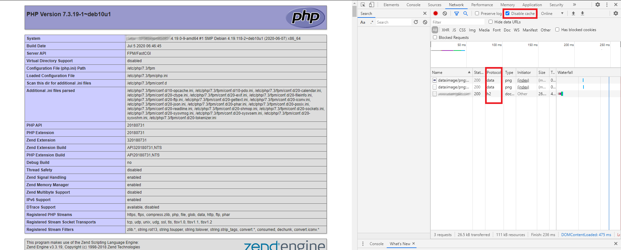Image resolution: width=621 pixels, height=250 pixels.
Task: Export HAR file with download arrow
Action: point(582,13)
